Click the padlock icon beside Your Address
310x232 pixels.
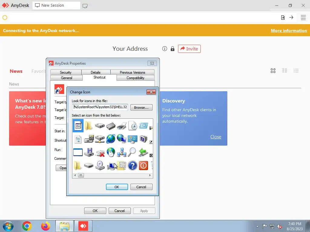pyautogui.click(x=173, y=49)
